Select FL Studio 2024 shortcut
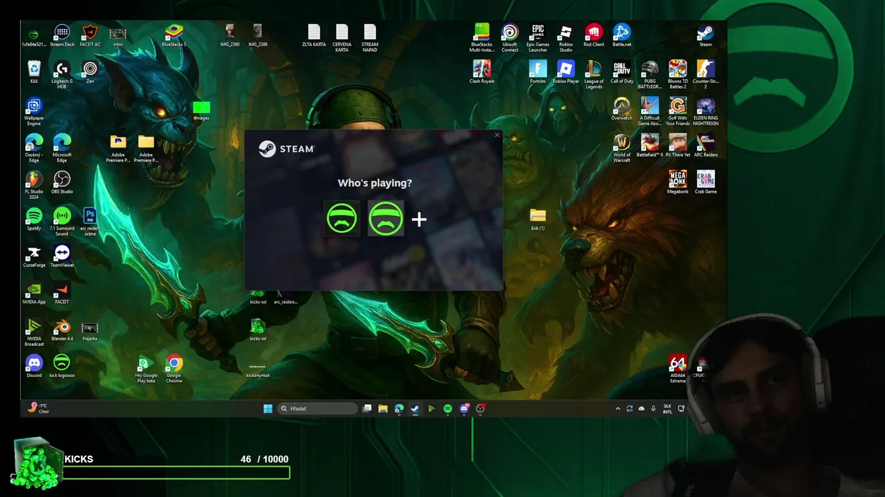This screenshot has width=885, height=497. [x=34, y=185]
